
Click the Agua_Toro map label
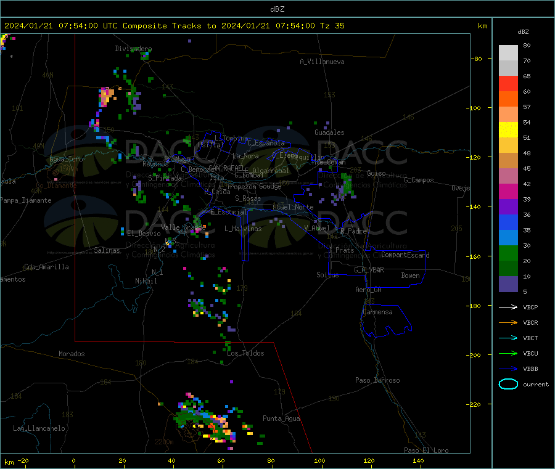66,159
